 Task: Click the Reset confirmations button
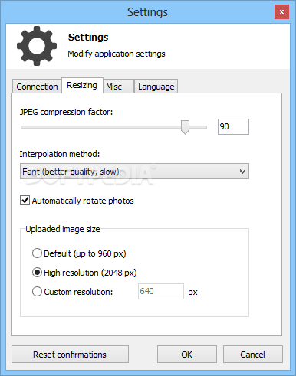coord(70,355)
